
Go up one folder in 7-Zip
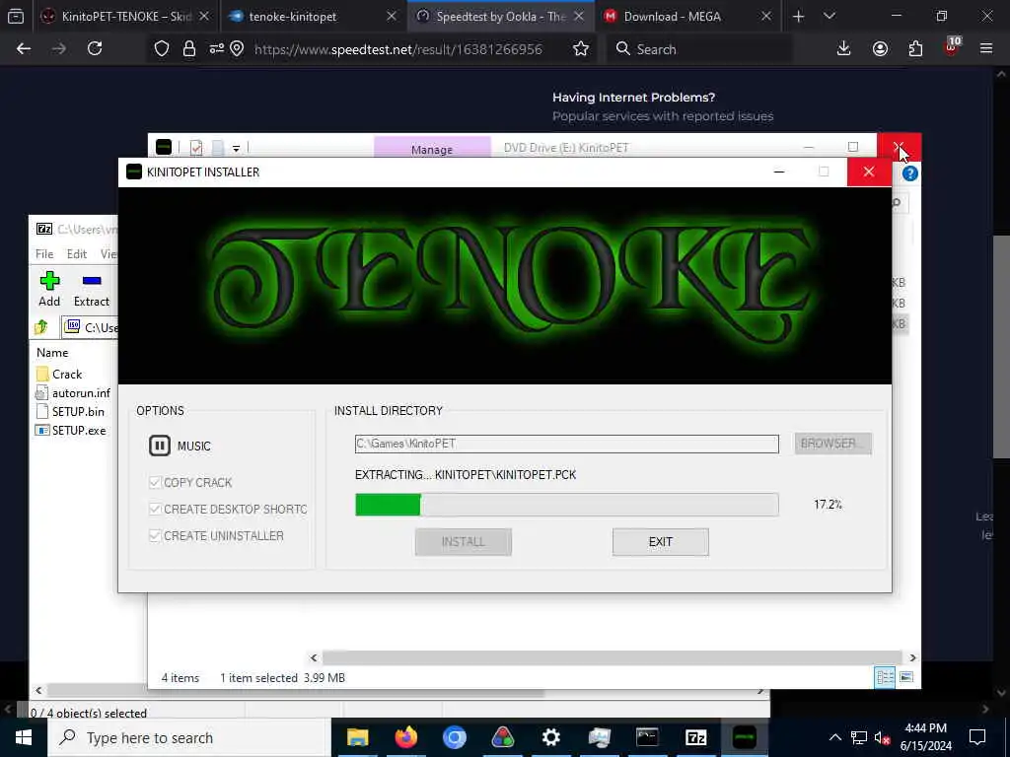pos(41,327)
